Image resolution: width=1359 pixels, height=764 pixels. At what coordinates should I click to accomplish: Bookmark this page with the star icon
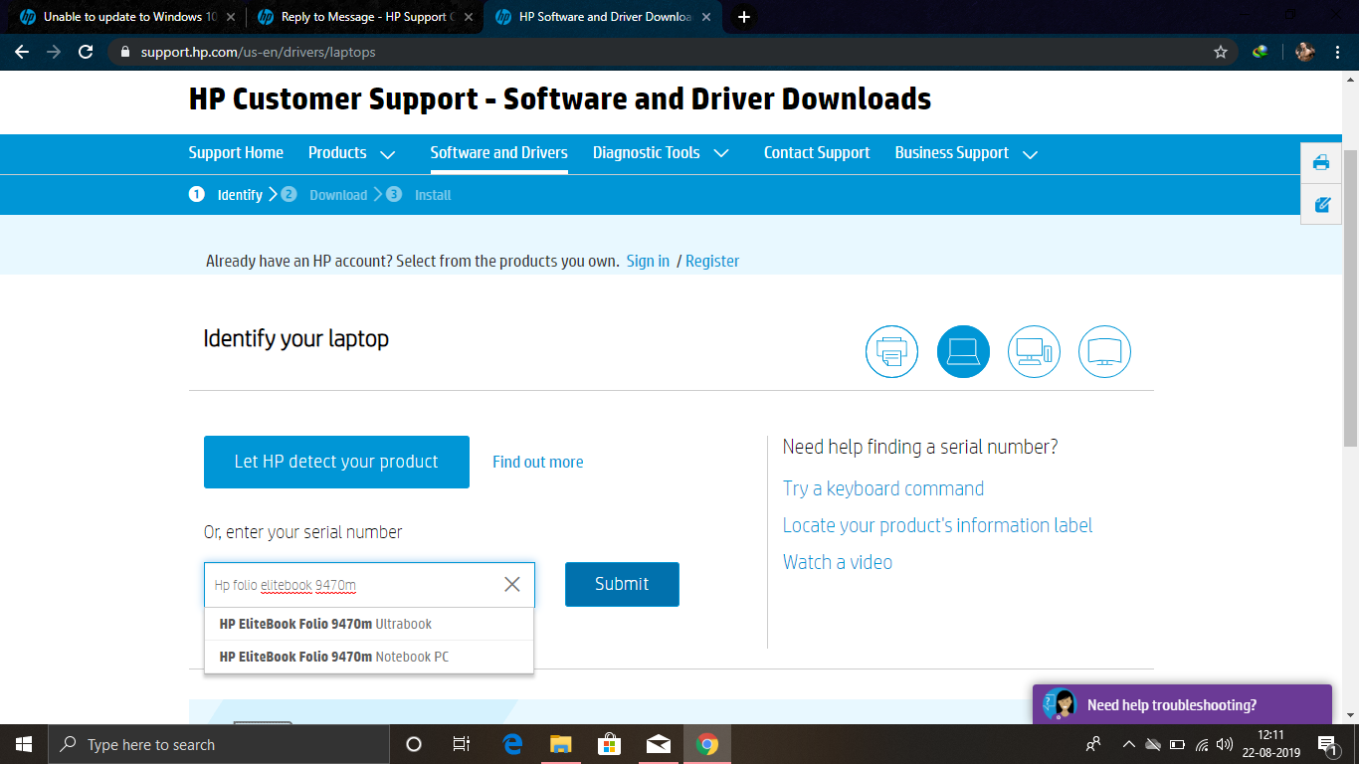(1221, 52)
